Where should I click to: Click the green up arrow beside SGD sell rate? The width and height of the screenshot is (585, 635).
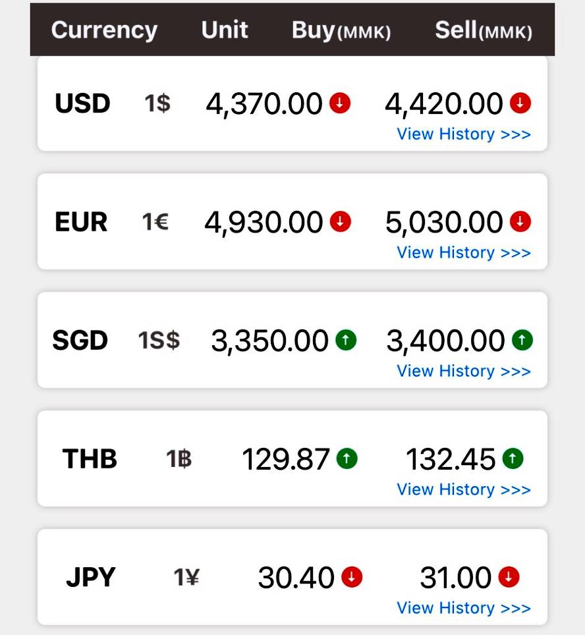522,341
